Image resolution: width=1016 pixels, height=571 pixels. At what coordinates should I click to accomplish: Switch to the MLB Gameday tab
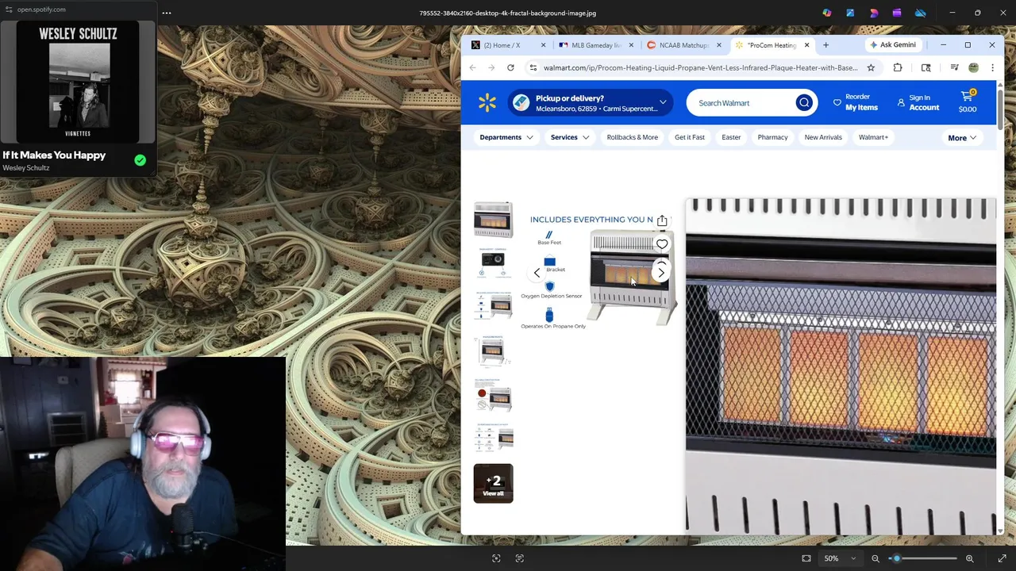point(597,45)
